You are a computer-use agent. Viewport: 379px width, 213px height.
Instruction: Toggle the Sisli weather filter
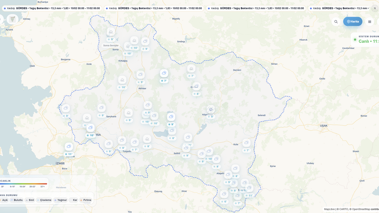click(x=30, y=200)
